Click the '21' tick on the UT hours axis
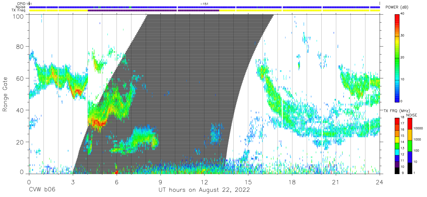The height and width of the screenshot is (197, 427). [336, 182]
